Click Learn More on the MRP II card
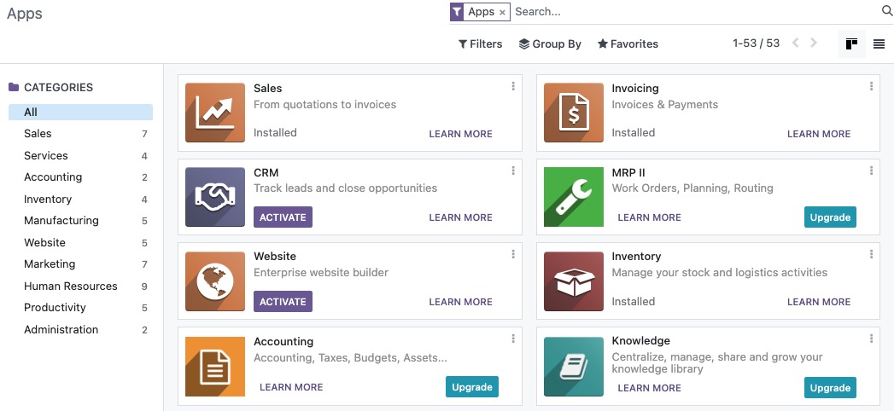 [x=650, y=217]
